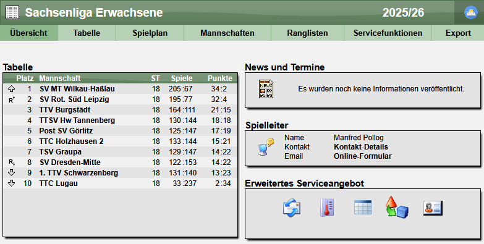Select the Export tab
This screenshot has width=484, height=244.
(x=458, y=33)
